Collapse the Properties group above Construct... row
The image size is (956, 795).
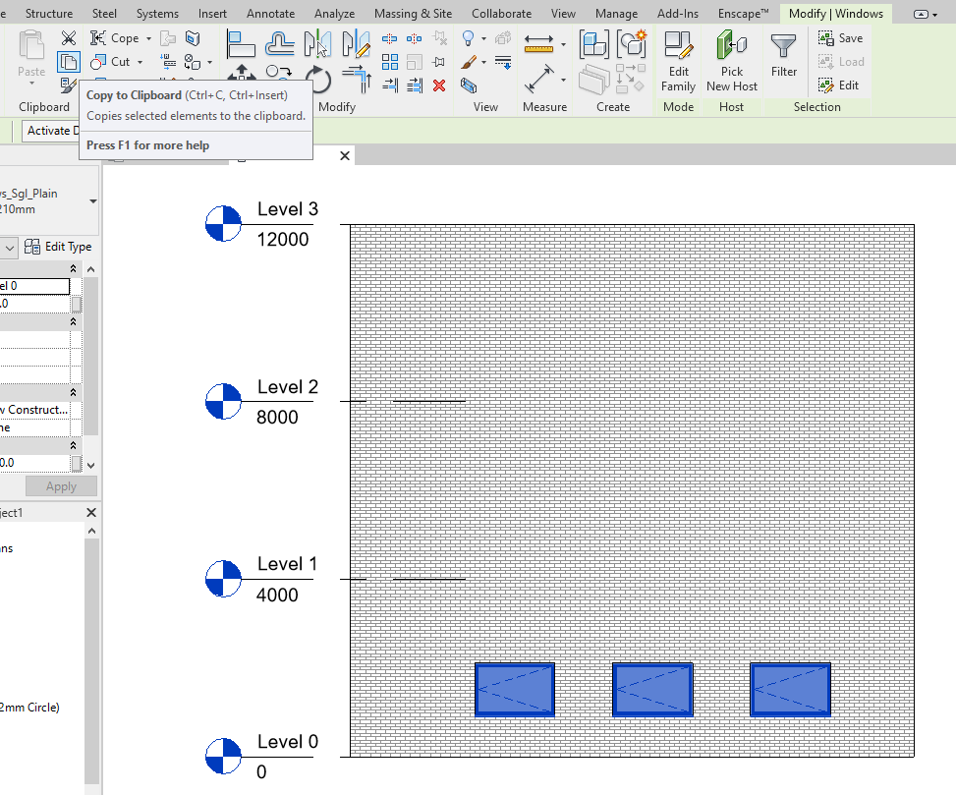click(73, 392)
